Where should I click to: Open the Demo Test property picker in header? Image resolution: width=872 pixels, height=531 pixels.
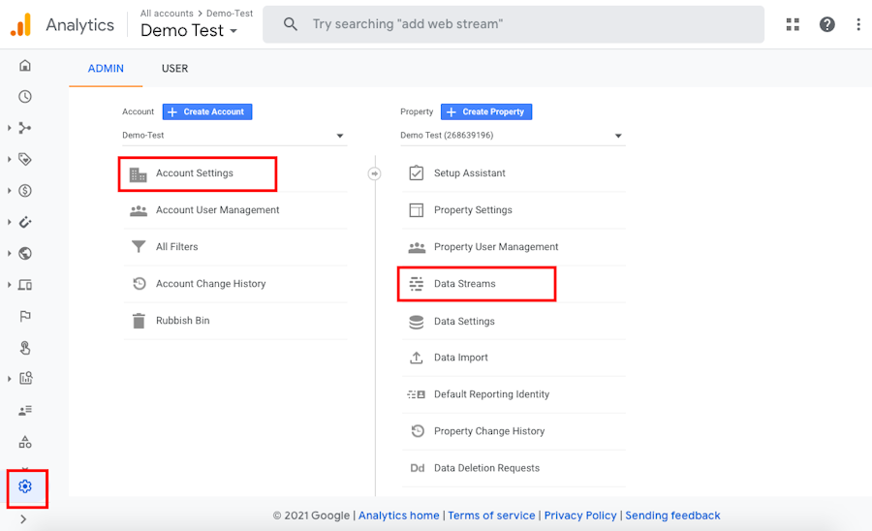(189, 31)
